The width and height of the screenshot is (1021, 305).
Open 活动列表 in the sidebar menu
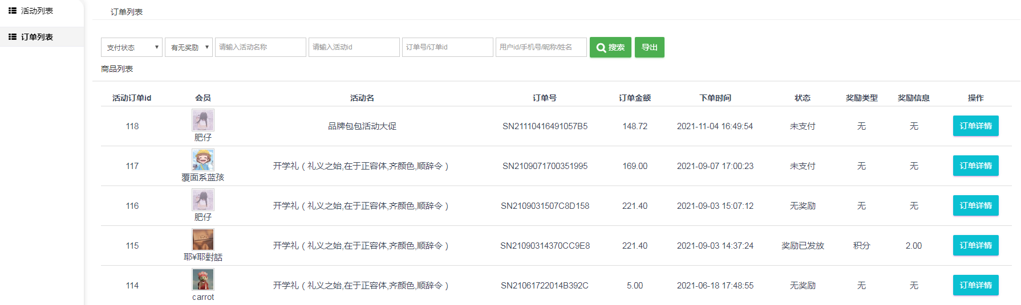(x=37, y=11)
